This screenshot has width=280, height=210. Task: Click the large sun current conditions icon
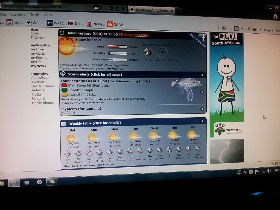(67, 46)
